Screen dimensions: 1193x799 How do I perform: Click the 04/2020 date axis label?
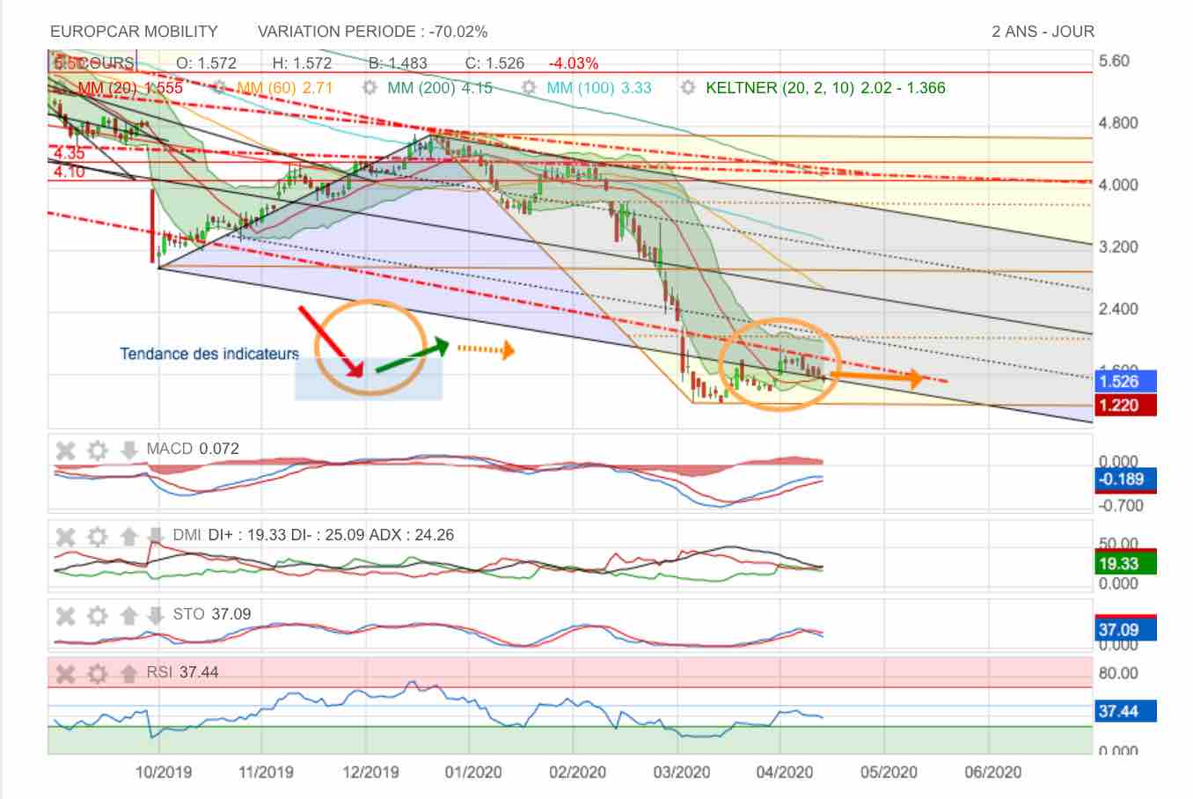(x=785, y=773)
